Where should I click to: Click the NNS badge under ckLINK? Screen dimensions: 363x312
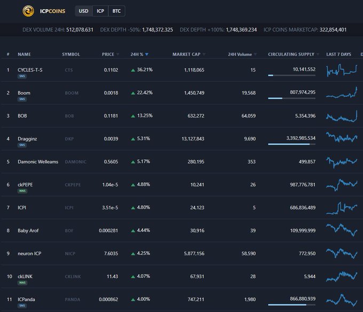click(x=22, y=283)
